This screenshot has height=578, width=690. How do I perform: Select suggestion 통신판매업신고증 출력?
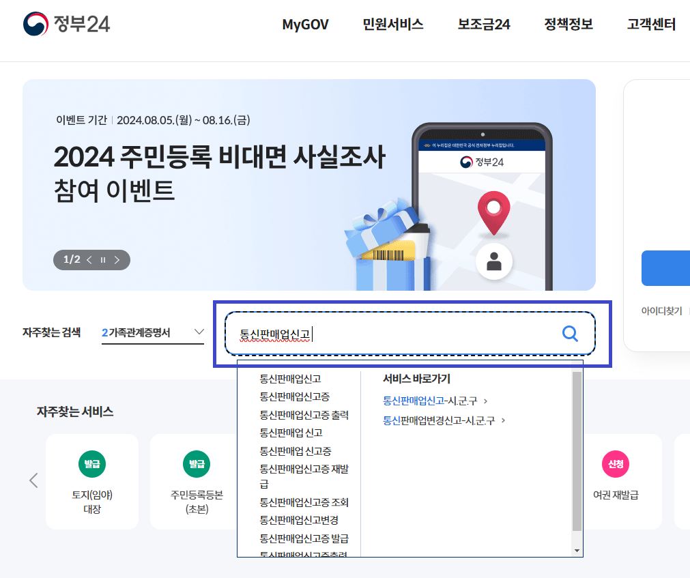[x=304, y=415]
